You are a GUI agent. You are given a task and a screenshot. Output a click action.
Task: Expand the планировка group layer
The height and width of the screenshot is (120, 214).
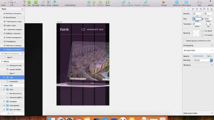pos(4,105)
